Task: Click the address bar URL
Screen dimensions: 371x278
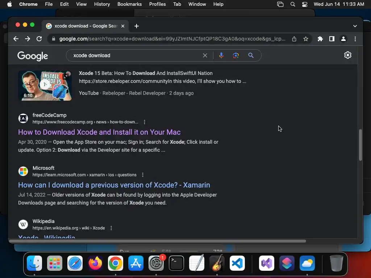Action: [x=172, y=39]
